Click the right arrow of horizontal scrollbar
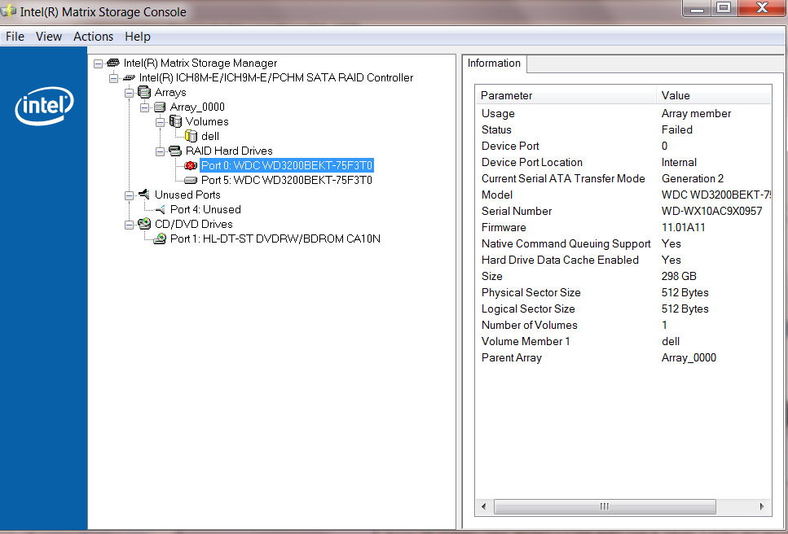 click(x=762, y=506)
